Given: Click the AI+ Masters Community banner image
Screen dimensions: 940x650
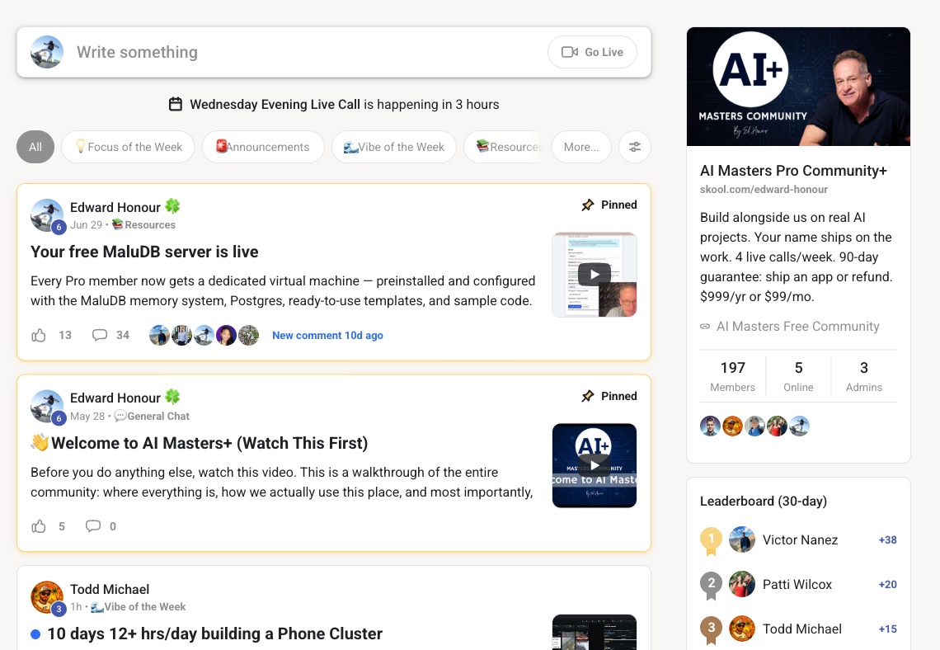Looking at the screenshot, I should coord(798,87).
